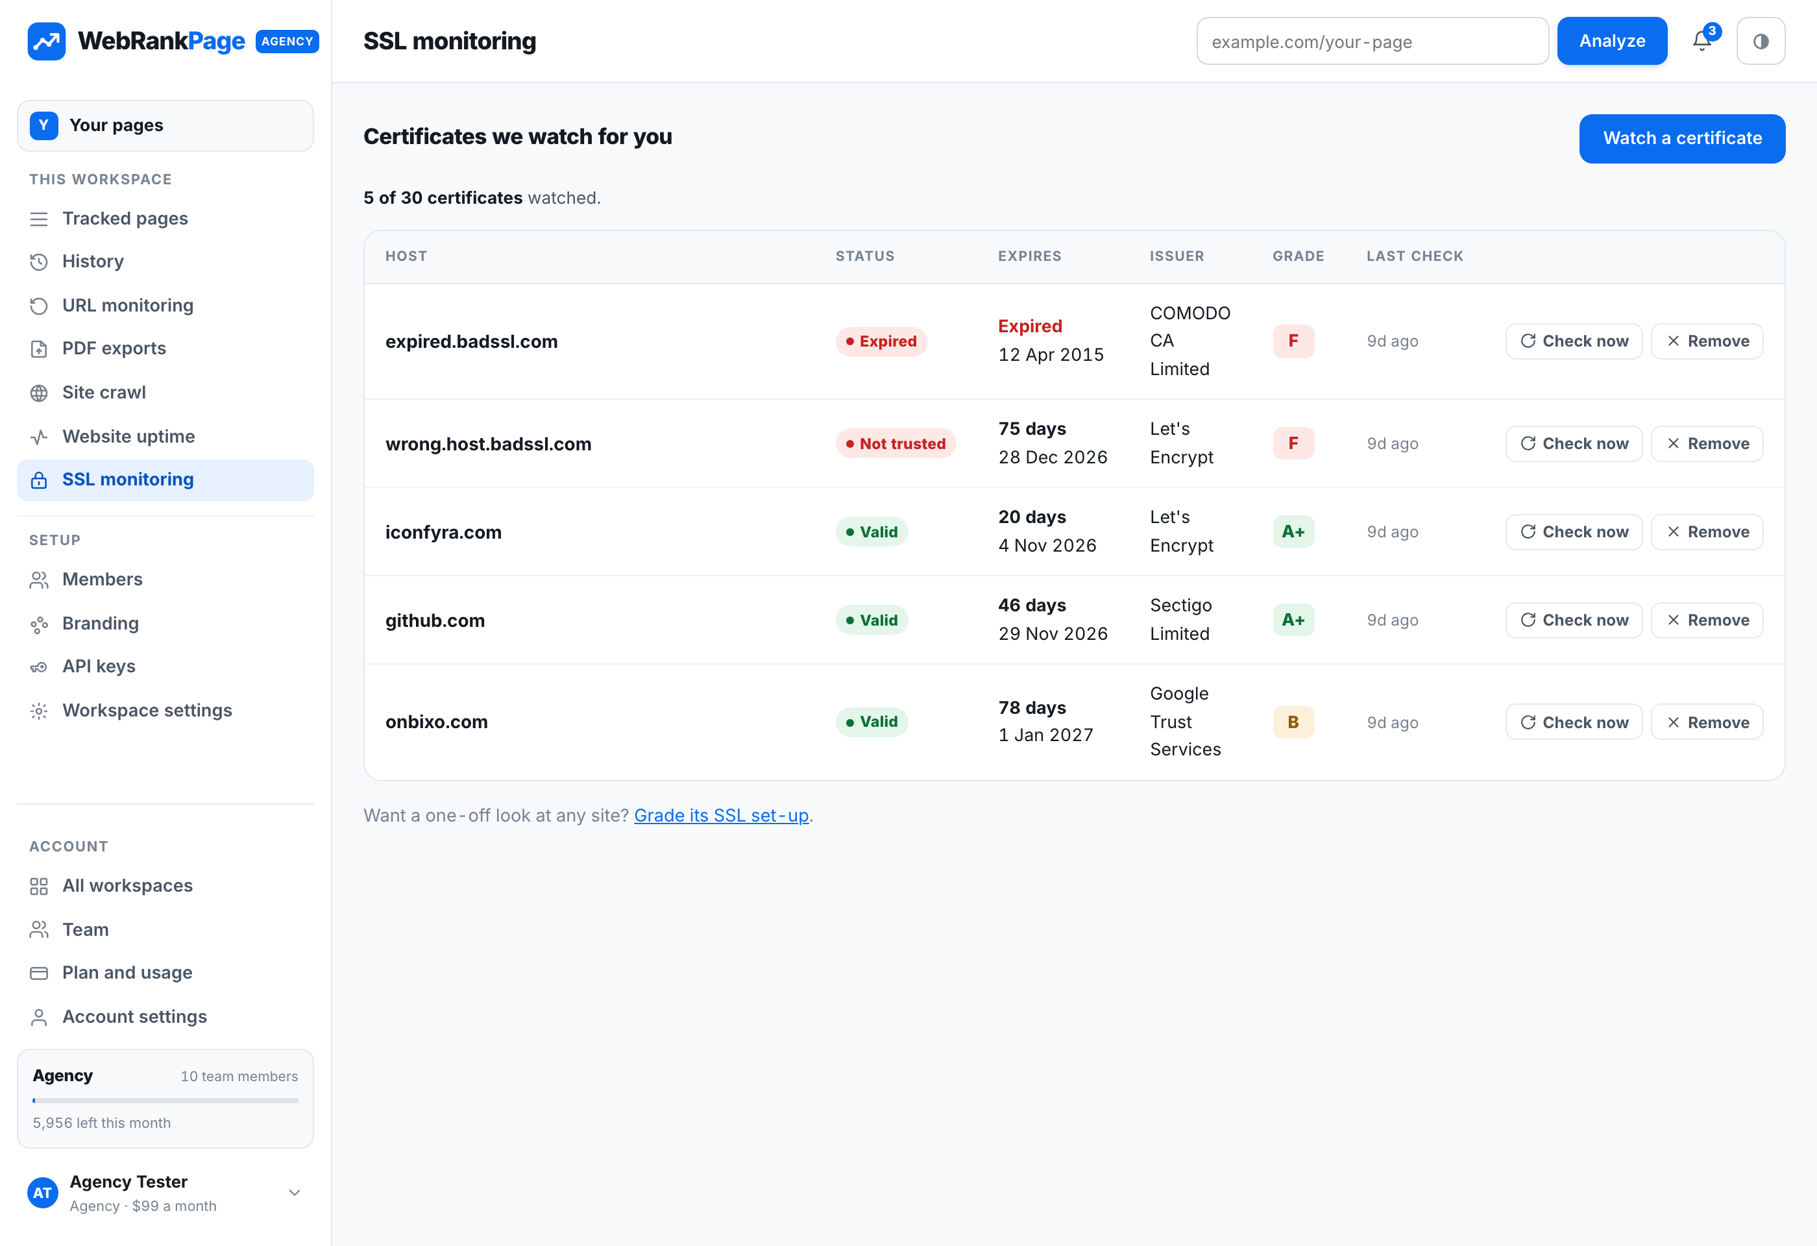1817x1246 pixels.
Task: Click the Agency plan usage progress bar
Action: coord(165,1101)
